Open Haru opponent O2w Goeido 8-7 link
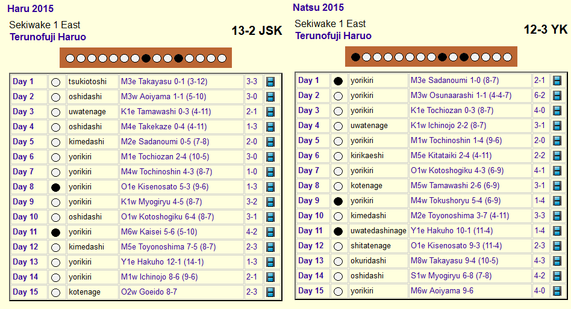 tap(149, 292)
